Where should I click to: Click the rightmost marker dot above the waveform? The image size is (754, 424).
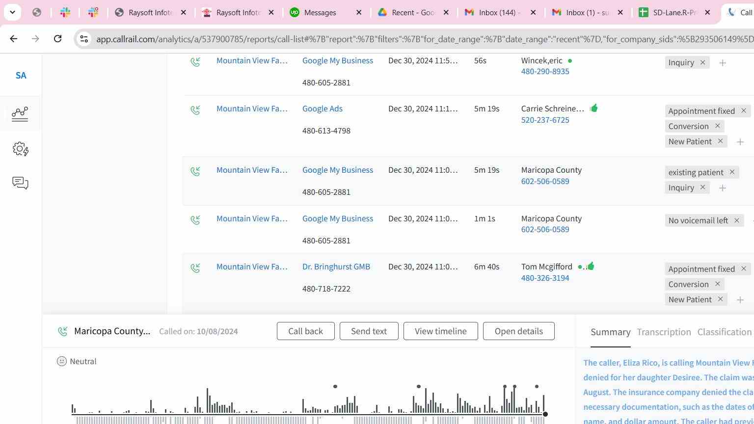pos(537,386)
